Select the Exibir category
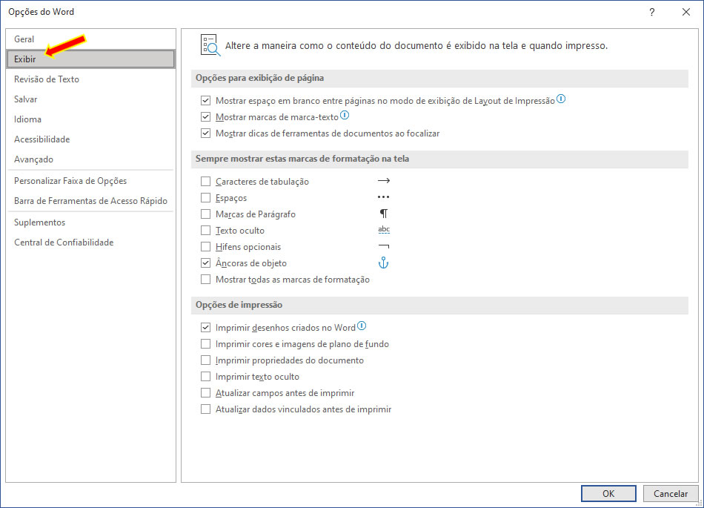The image size is (704, 508). coord(90,59)
